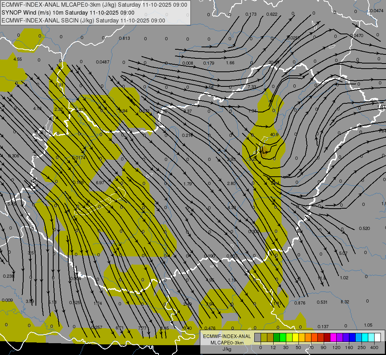Viewport: 386px width, 355px height.
Task: Click the map value '7.33'
Action: [x=252, y=87]
